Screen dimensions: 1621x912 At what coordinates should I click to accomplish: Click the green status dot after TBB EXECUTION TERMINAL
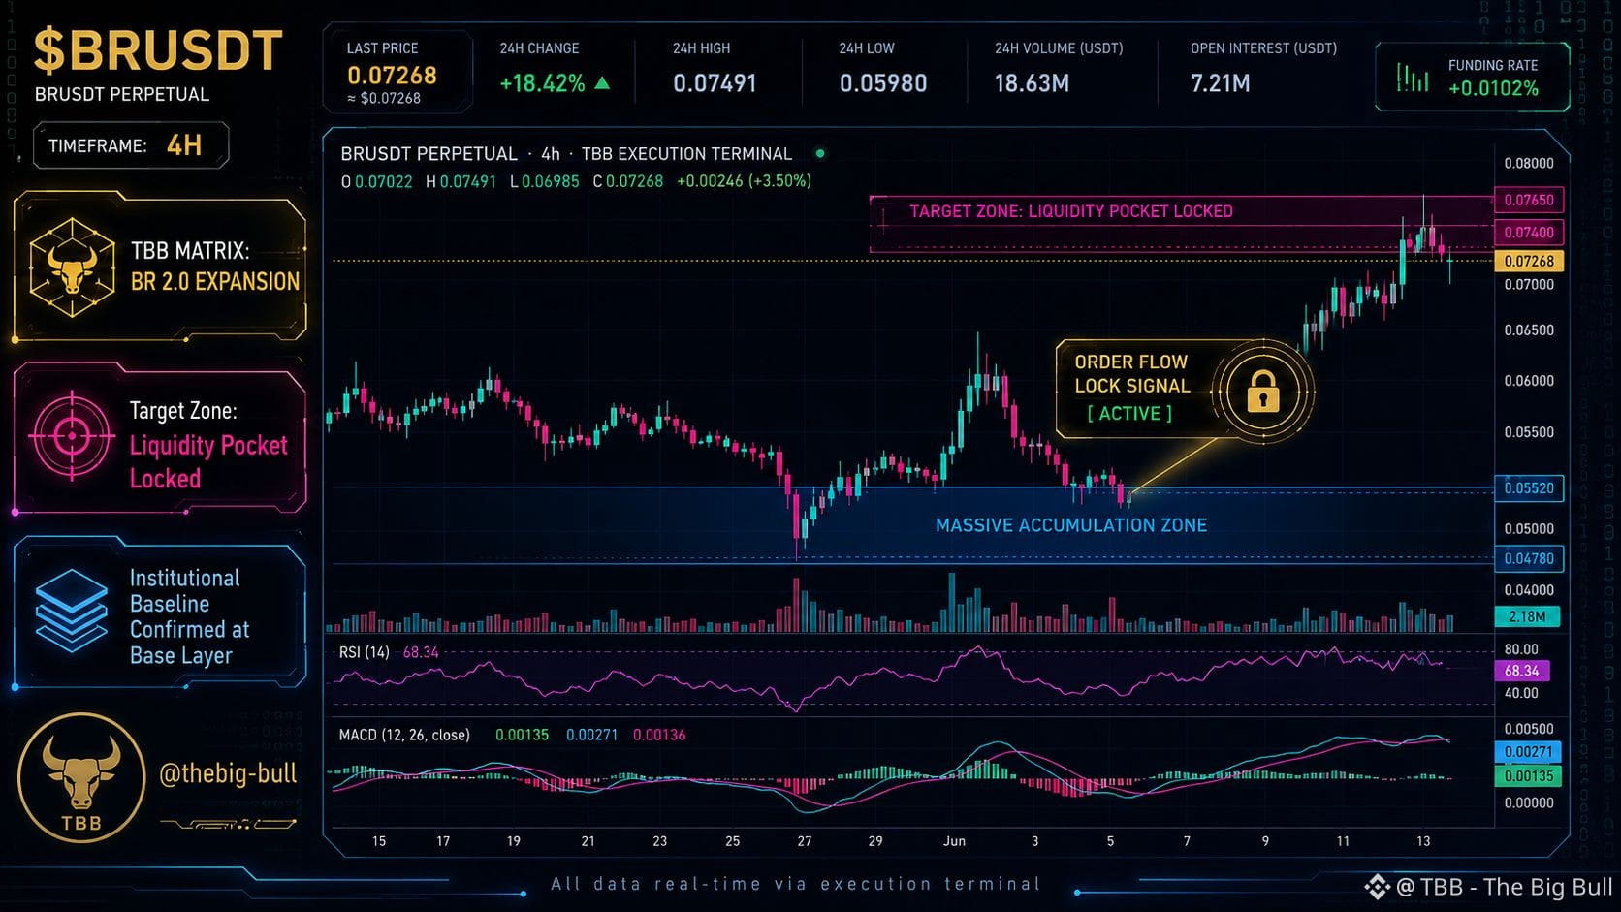pos(820,153)
